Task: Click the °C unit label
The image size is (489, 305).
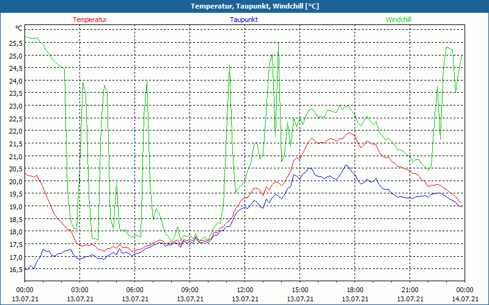Action: click(x=19, y=29)
